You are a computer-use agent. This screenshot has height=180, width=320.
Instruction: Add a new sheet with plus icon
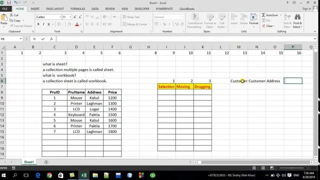(x=46, y=162)
